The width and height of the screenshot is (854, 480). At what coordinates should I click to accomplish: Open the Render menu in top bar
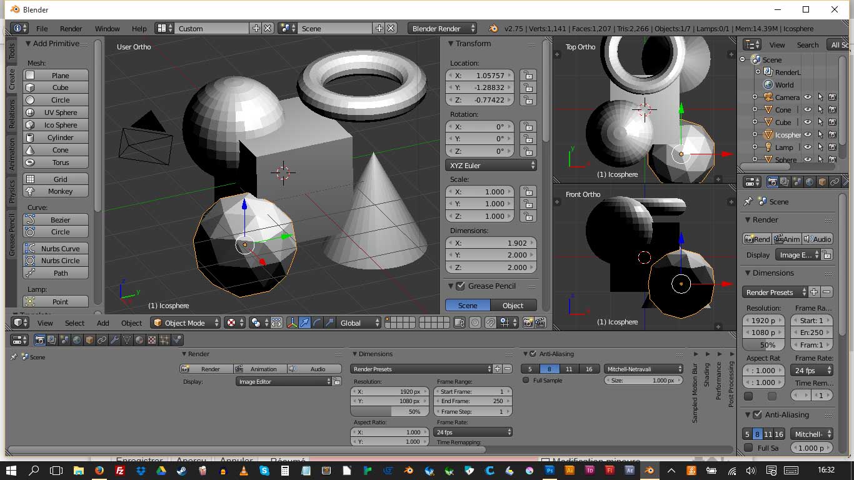[71, 29]
